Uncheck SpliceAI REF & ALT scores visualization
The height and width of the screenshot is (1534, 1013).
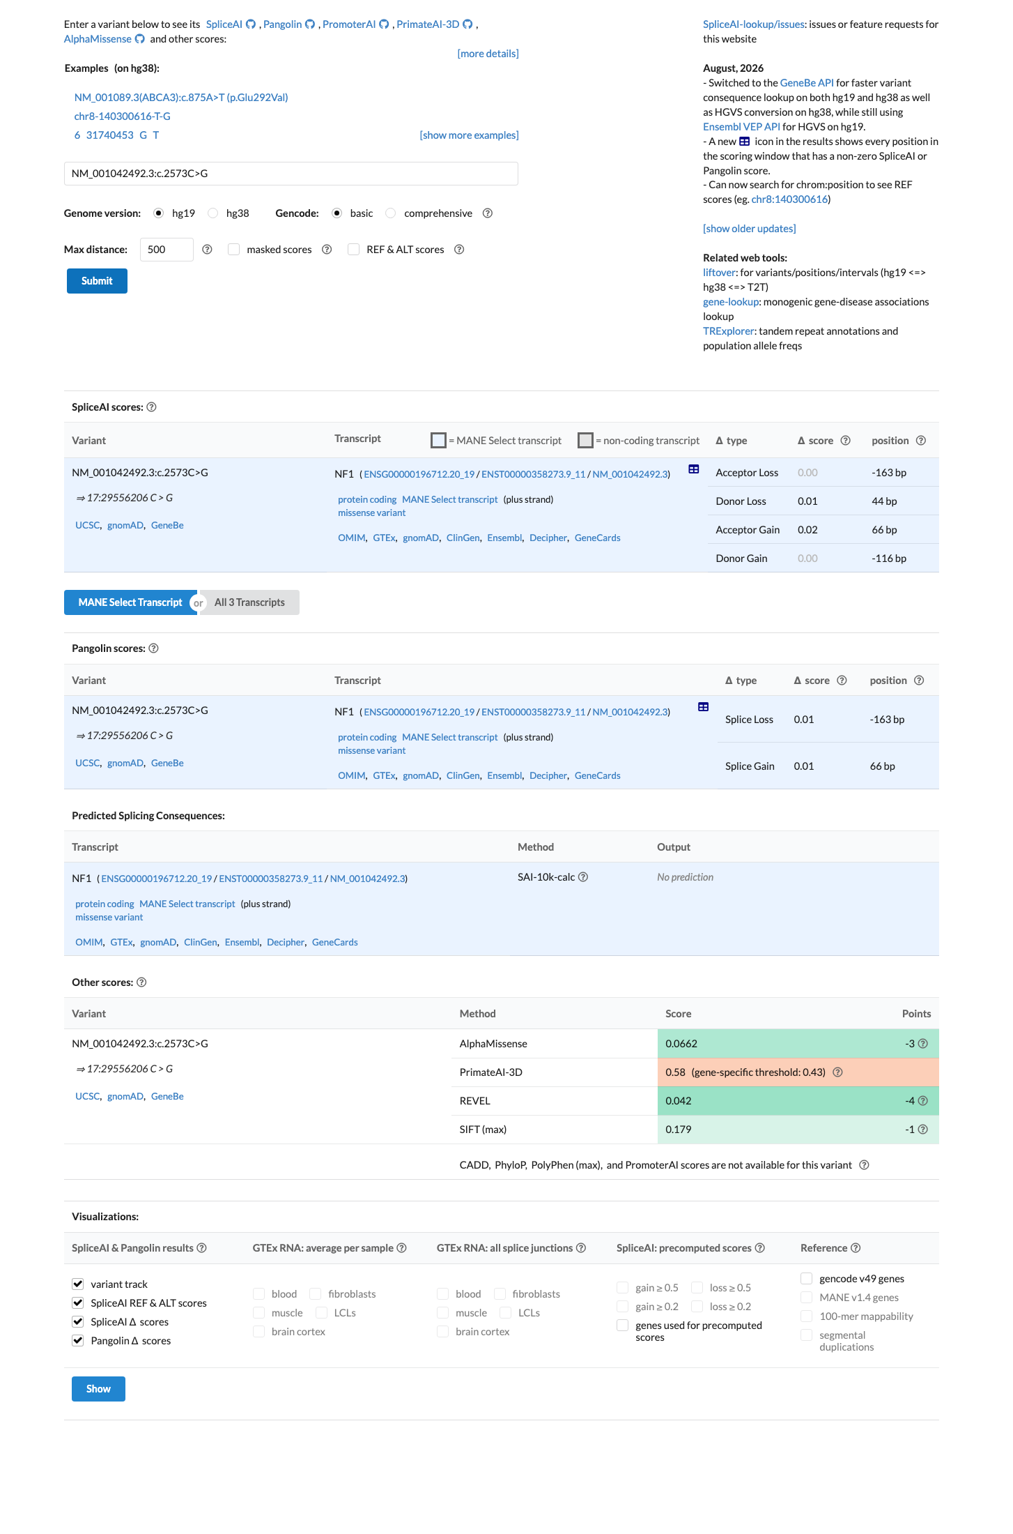(x=78, y=1303)
